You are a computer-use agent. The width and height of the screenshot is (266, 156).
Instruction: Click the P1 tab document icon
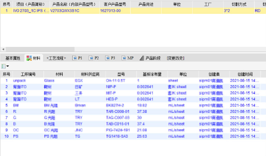coord(74,58)
